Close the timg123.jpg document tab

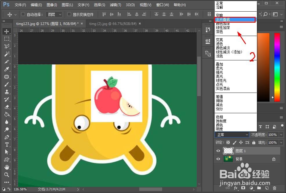[x=82, y=24]
